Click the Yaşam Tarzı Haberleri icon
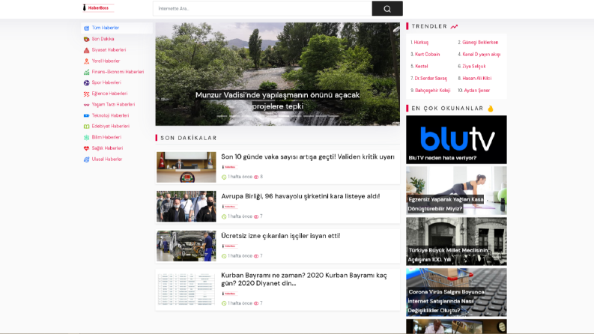This screenshot has height=334, width=594. coord(86,105)
